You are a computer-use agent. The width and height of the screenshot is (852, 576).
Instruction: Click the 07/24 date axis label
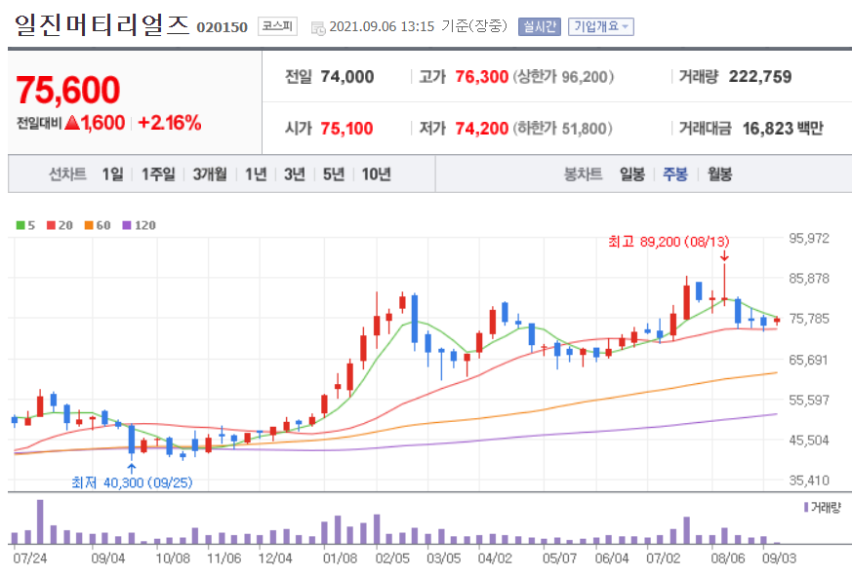click(30, 558)
